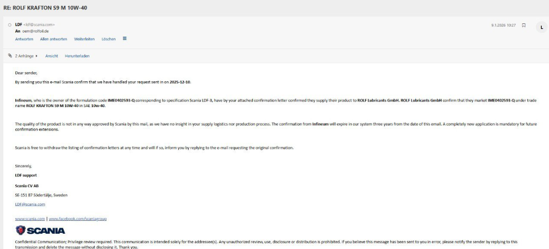Click the email timestamp 9.1.2026 10:27
The height and width of the screenshot is (249, 549).
(x=503, y=25)
